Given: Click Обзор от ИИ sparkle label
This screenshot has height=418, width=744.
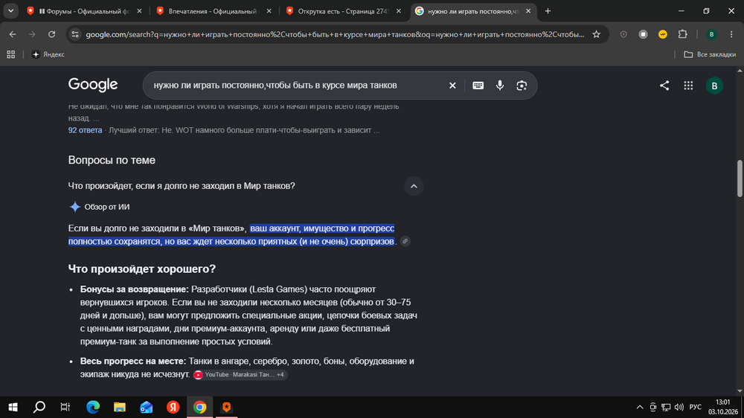Looking at the screenshot, I should (x=99, y=207).
